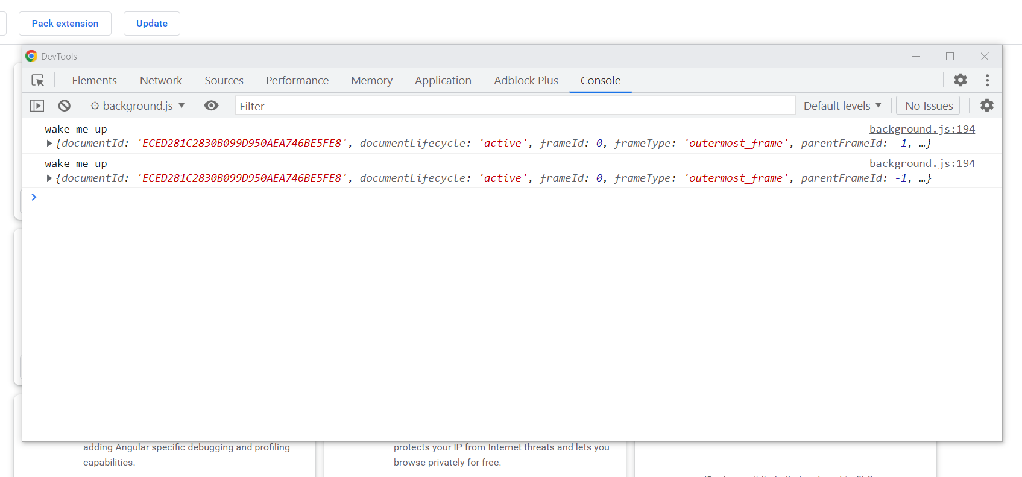Open DevTools settings gear in tab bar
This screenshot has height=477, width=1022.
(x=960, y=80)
